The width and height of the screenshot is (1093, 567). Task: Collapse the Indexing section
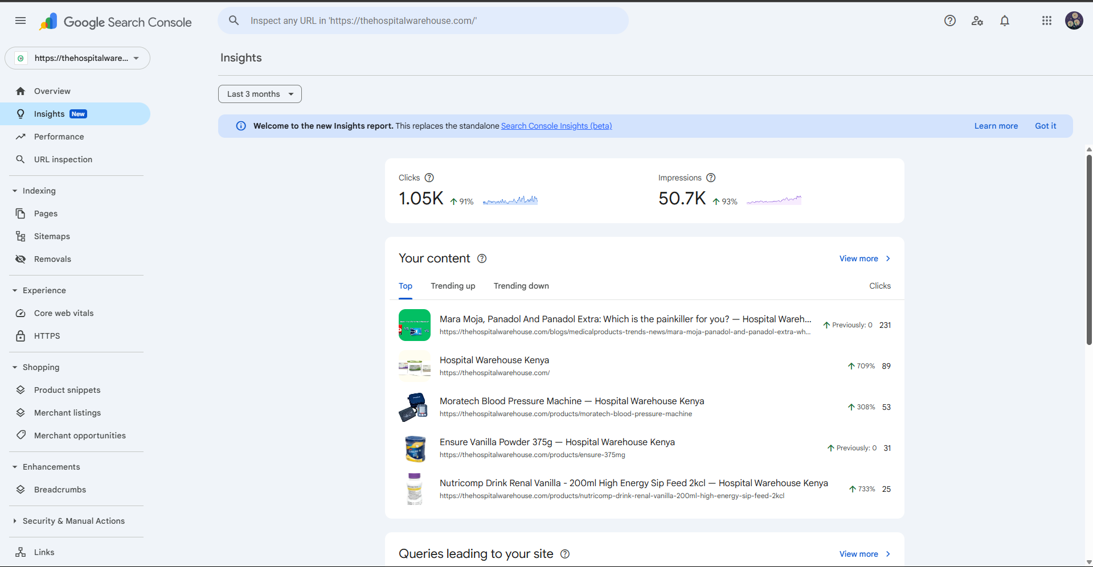click(15, 191)
